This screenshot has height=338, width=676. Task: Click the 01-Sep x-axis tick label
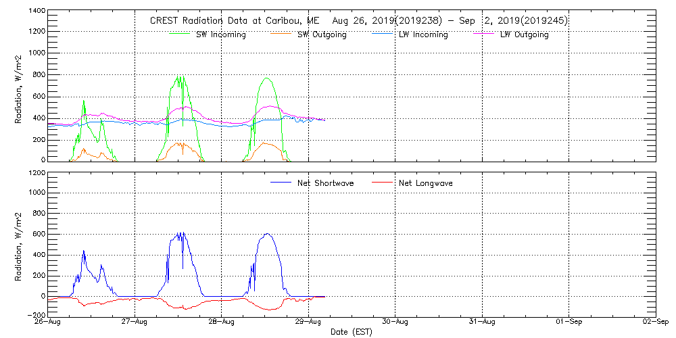[x=569, y=322]
